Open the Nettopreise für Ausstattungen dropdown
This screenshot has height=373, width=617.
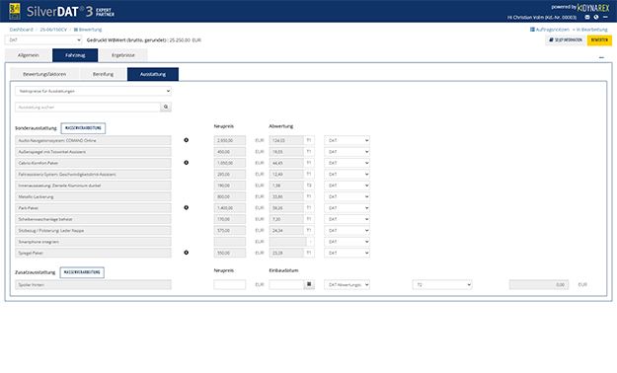point(93,91)
